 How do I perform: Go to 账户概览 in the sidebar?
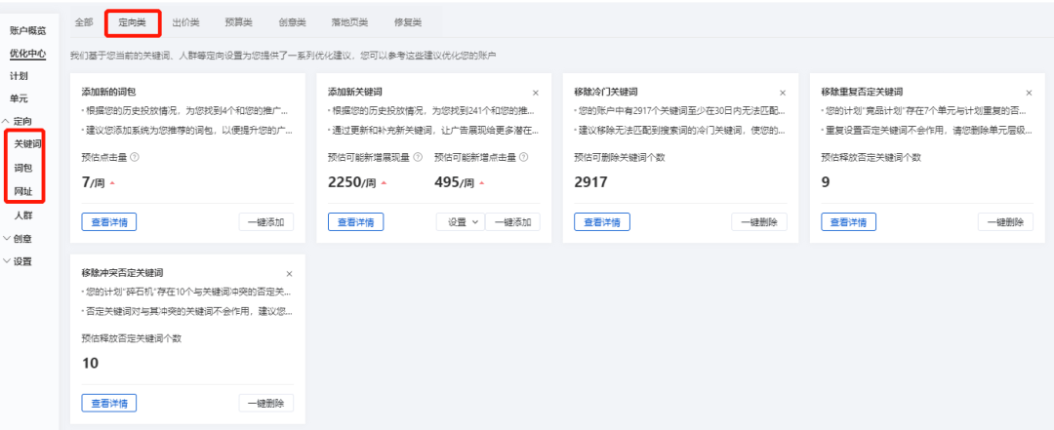coord(28,31)
